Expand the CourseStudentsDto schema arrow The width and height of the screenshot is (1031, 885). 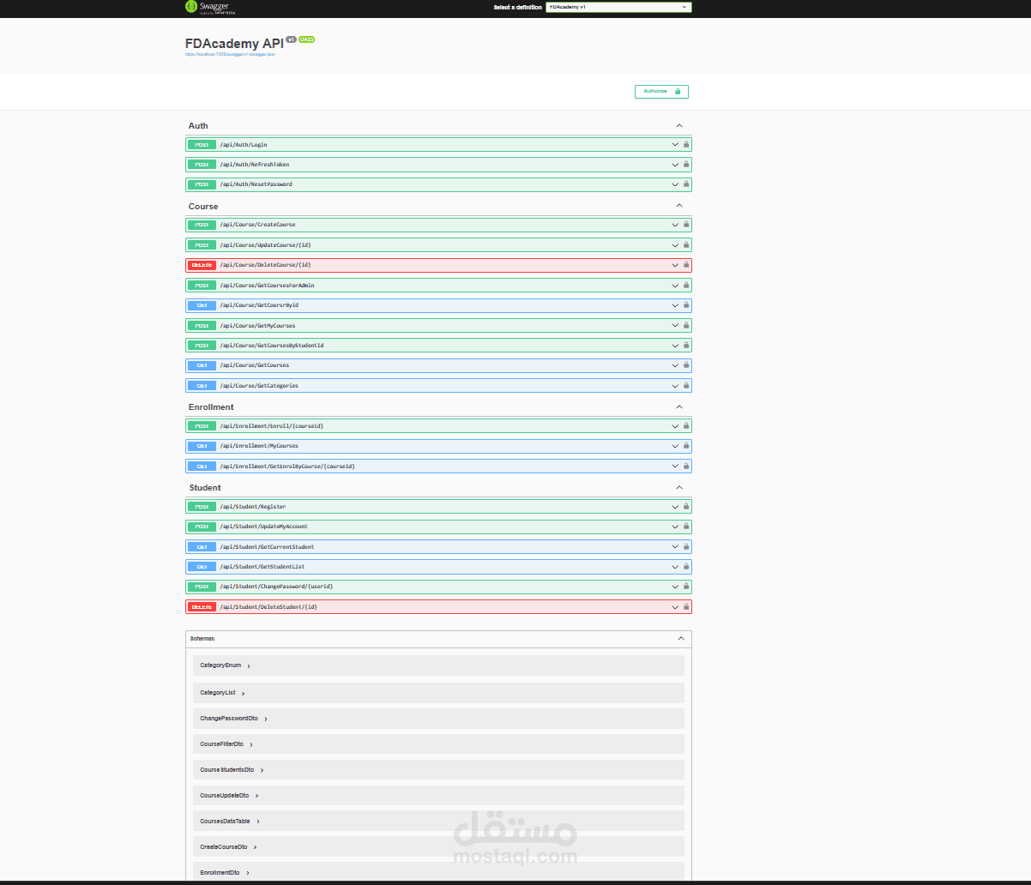point(262,770)
